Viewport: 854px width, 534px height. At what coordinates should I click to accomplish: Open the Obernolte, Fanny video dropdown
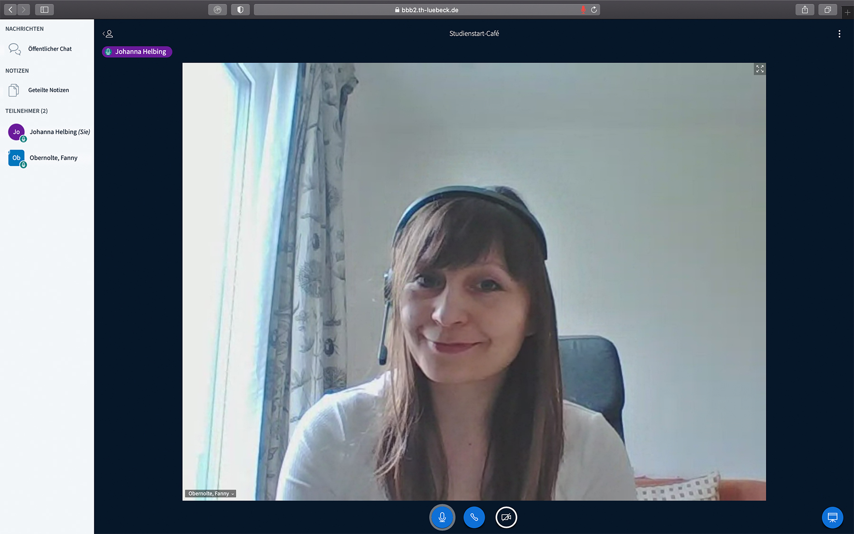click(210, 494)
